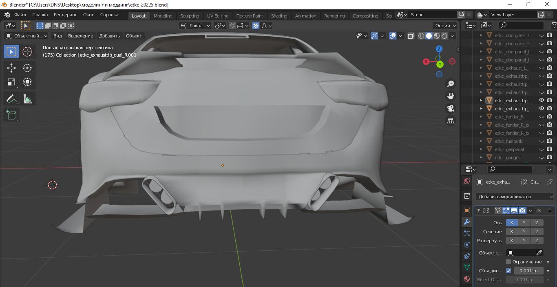
Task: Open the Добавить модификатор dropdown
Action: [x=515, y=197]
